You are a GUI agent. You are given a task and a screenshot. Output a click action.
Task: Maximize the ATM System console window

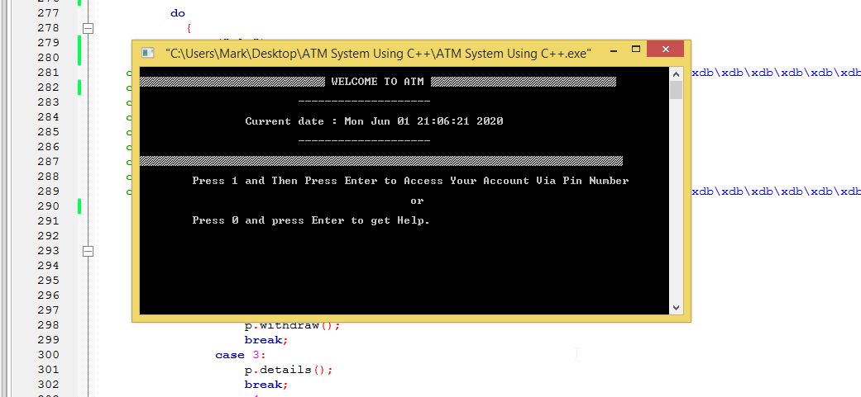(635, 52)
